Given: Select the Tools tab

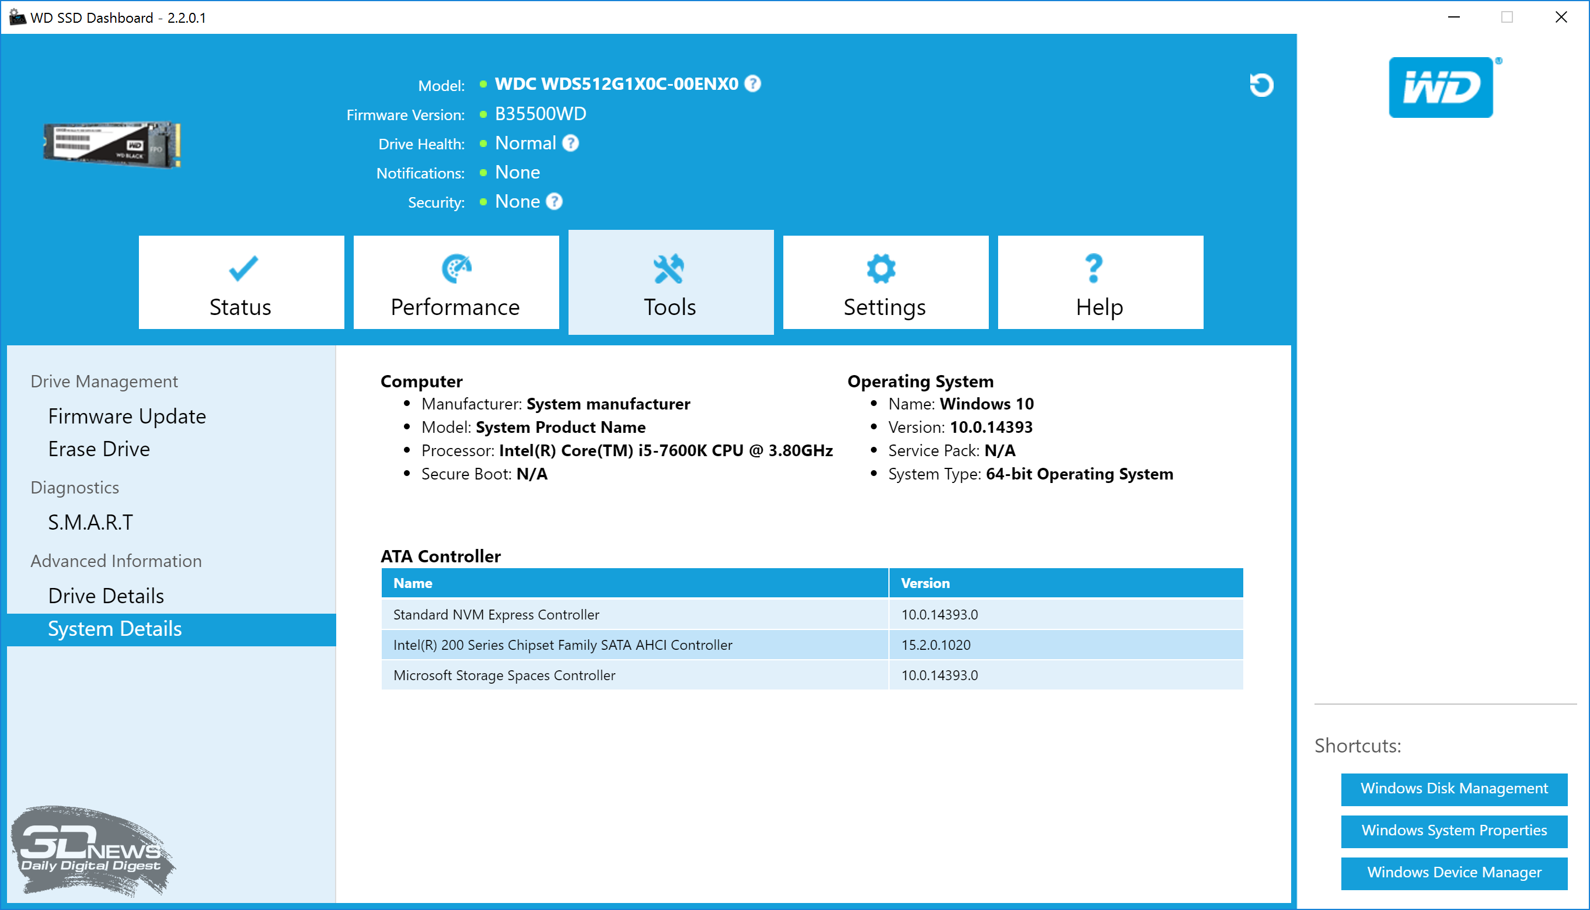Looking at the screenshot, I should coord(670,282).
